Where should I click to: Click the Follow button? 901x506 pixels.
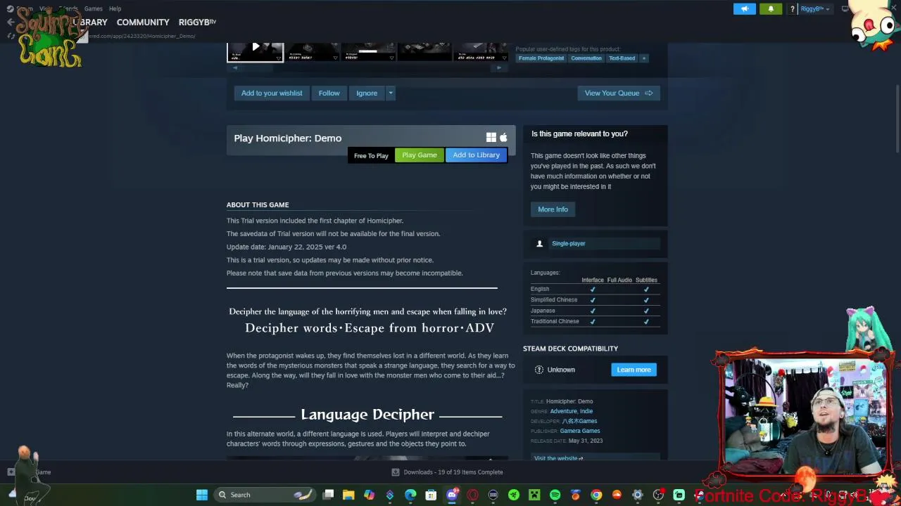pyautogui.click(x=329, y=93)
